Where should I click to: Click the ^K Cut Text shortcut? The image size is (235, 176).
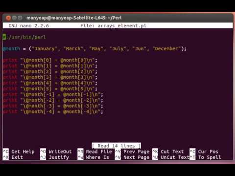coord(168,152)
